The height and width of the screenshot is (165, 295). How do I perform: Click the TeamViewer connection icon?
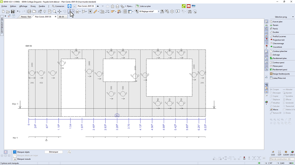pos(69,6)
